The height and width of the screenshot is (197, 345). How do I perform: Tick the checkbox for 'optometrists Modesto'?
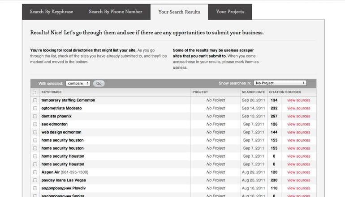coord(35,109)
